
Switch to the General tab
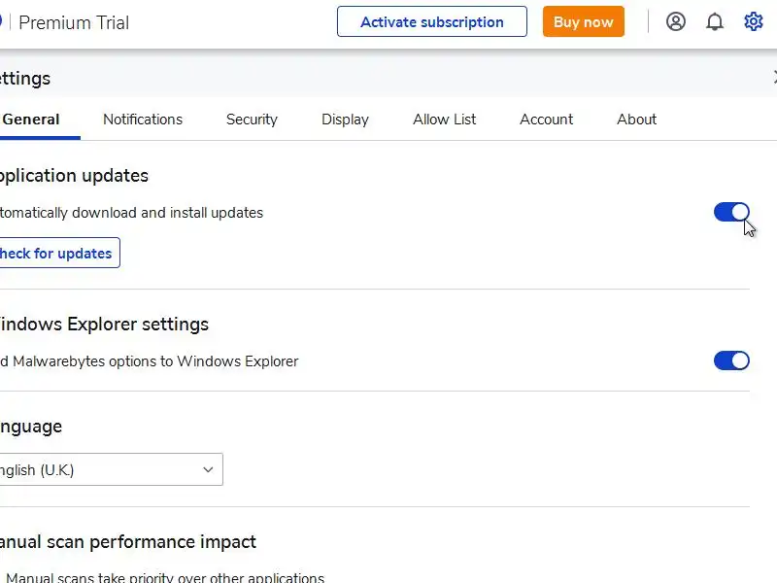coord(31,120)
